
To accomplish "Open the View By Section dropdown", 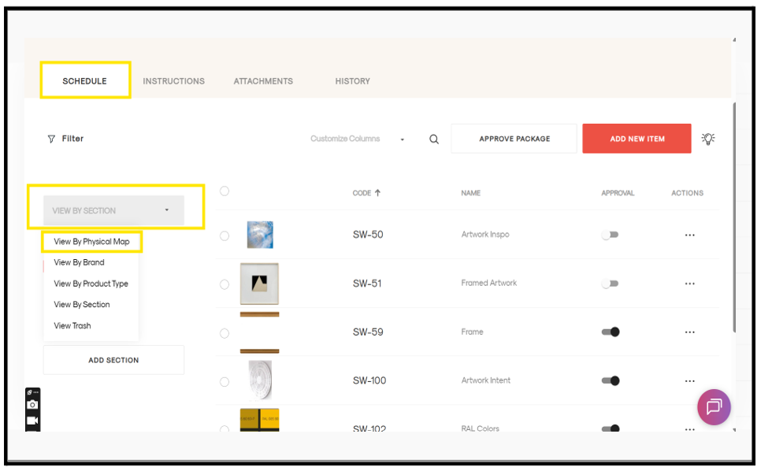I will pos(113,210).
